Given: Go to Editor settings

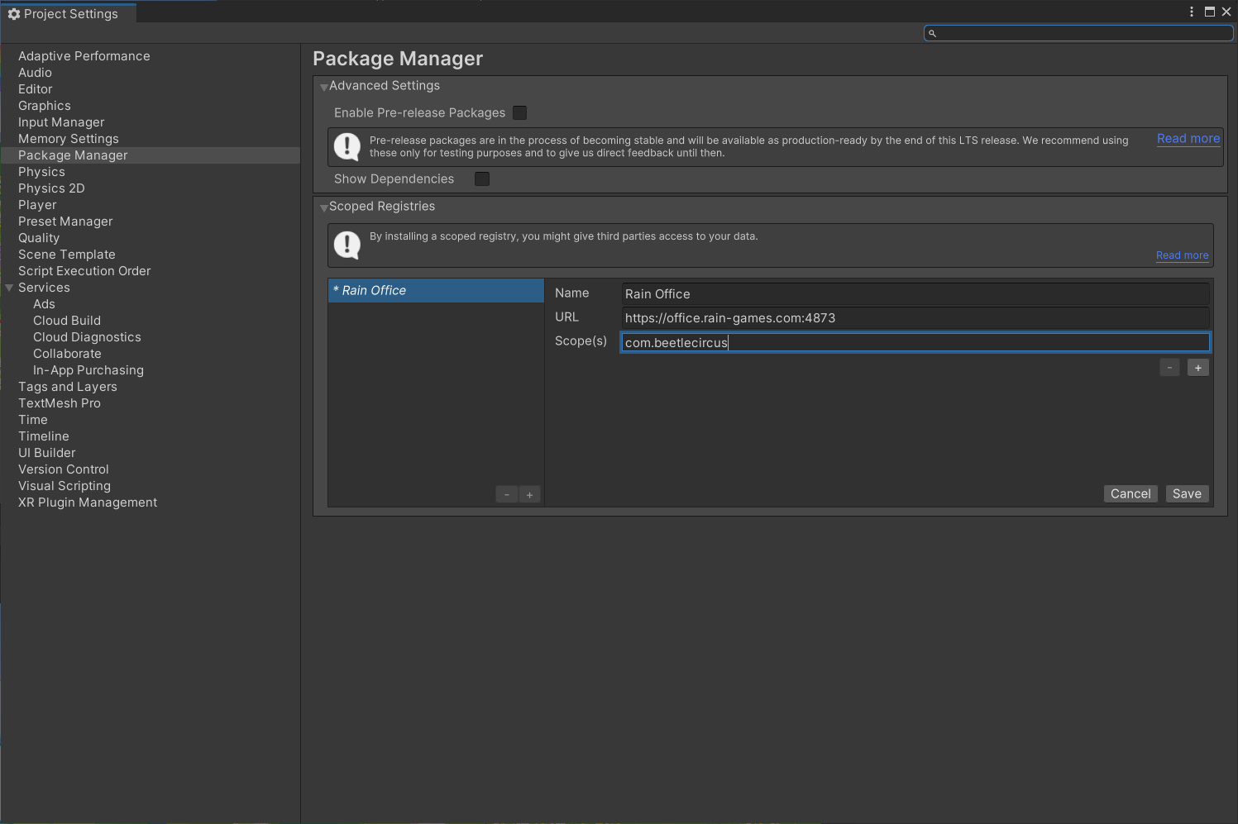Looking at the screenshot, I should pyautogui.click(x=35, y=89).
